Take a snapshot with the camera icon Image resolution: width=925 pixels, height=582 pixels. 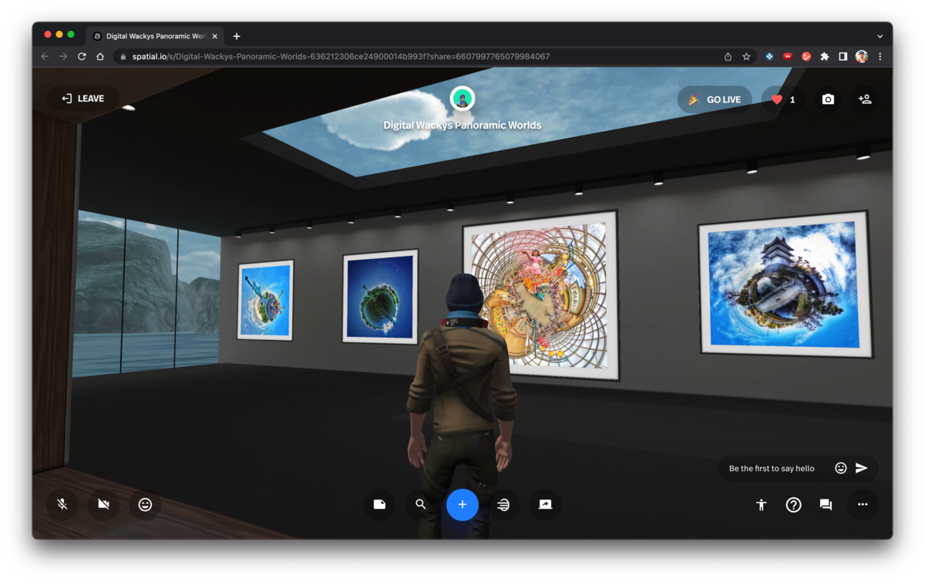[828, 99]
